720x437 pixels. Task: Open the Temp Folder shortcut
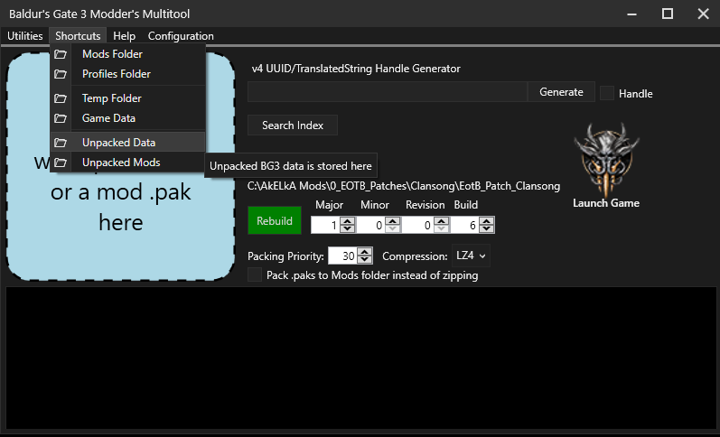pos(127,98)
